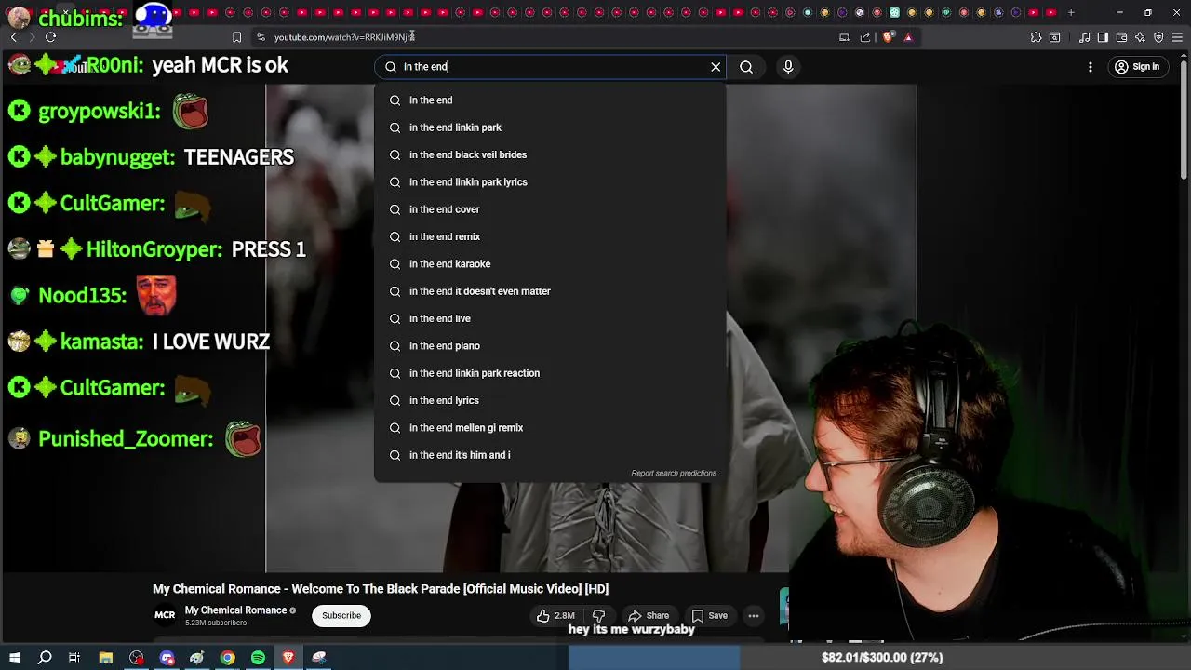Choose suggestion 'in the end lyrics'

(x=550, y=400)
